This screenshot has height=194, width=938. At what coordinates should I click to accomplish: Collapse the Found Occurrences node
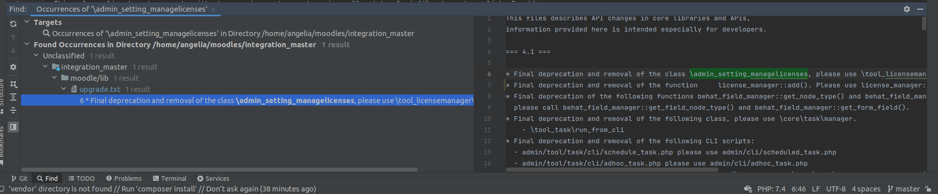(27, 45)
